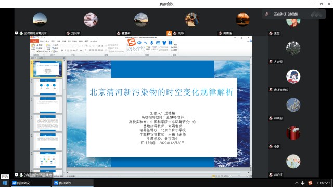Open the Select dropdown in editing group

point(175,50)
